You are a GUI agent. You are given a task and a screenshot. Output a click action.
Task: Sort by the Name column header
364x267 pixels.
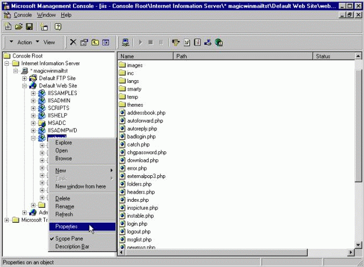click(x=145, y=56)
